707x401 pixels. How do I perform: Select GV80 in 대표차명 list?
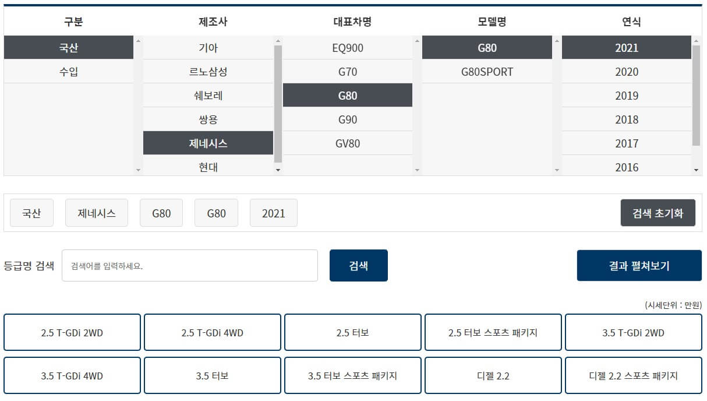348,143
